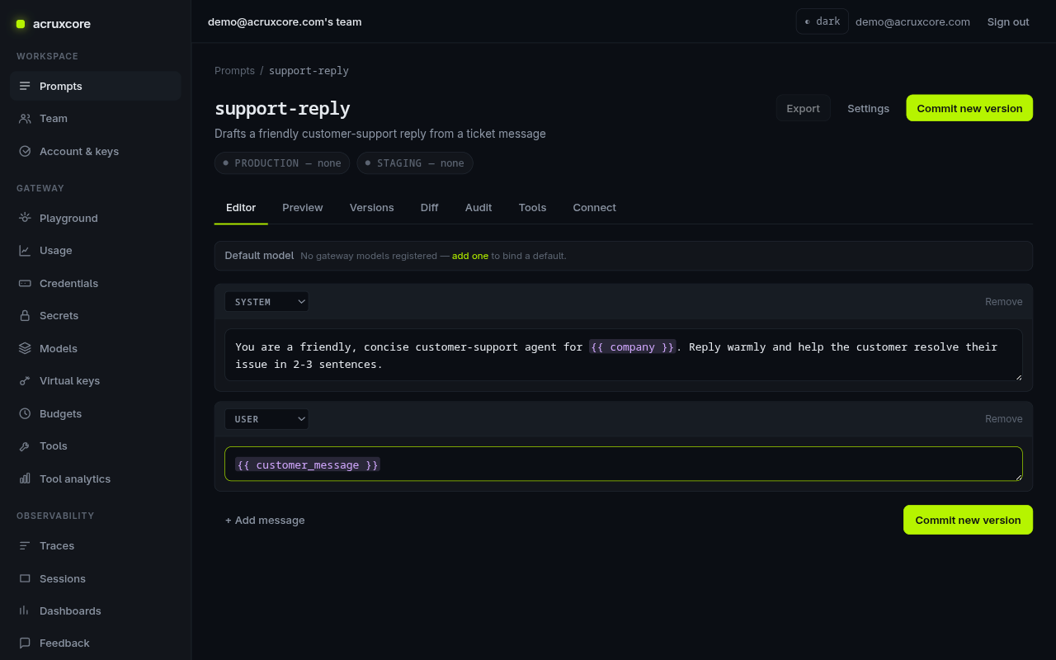Click the add one link
Image resolution: width=1056 pixels, height=660 pixels.
pyautogui.click(x=470, y=256)
